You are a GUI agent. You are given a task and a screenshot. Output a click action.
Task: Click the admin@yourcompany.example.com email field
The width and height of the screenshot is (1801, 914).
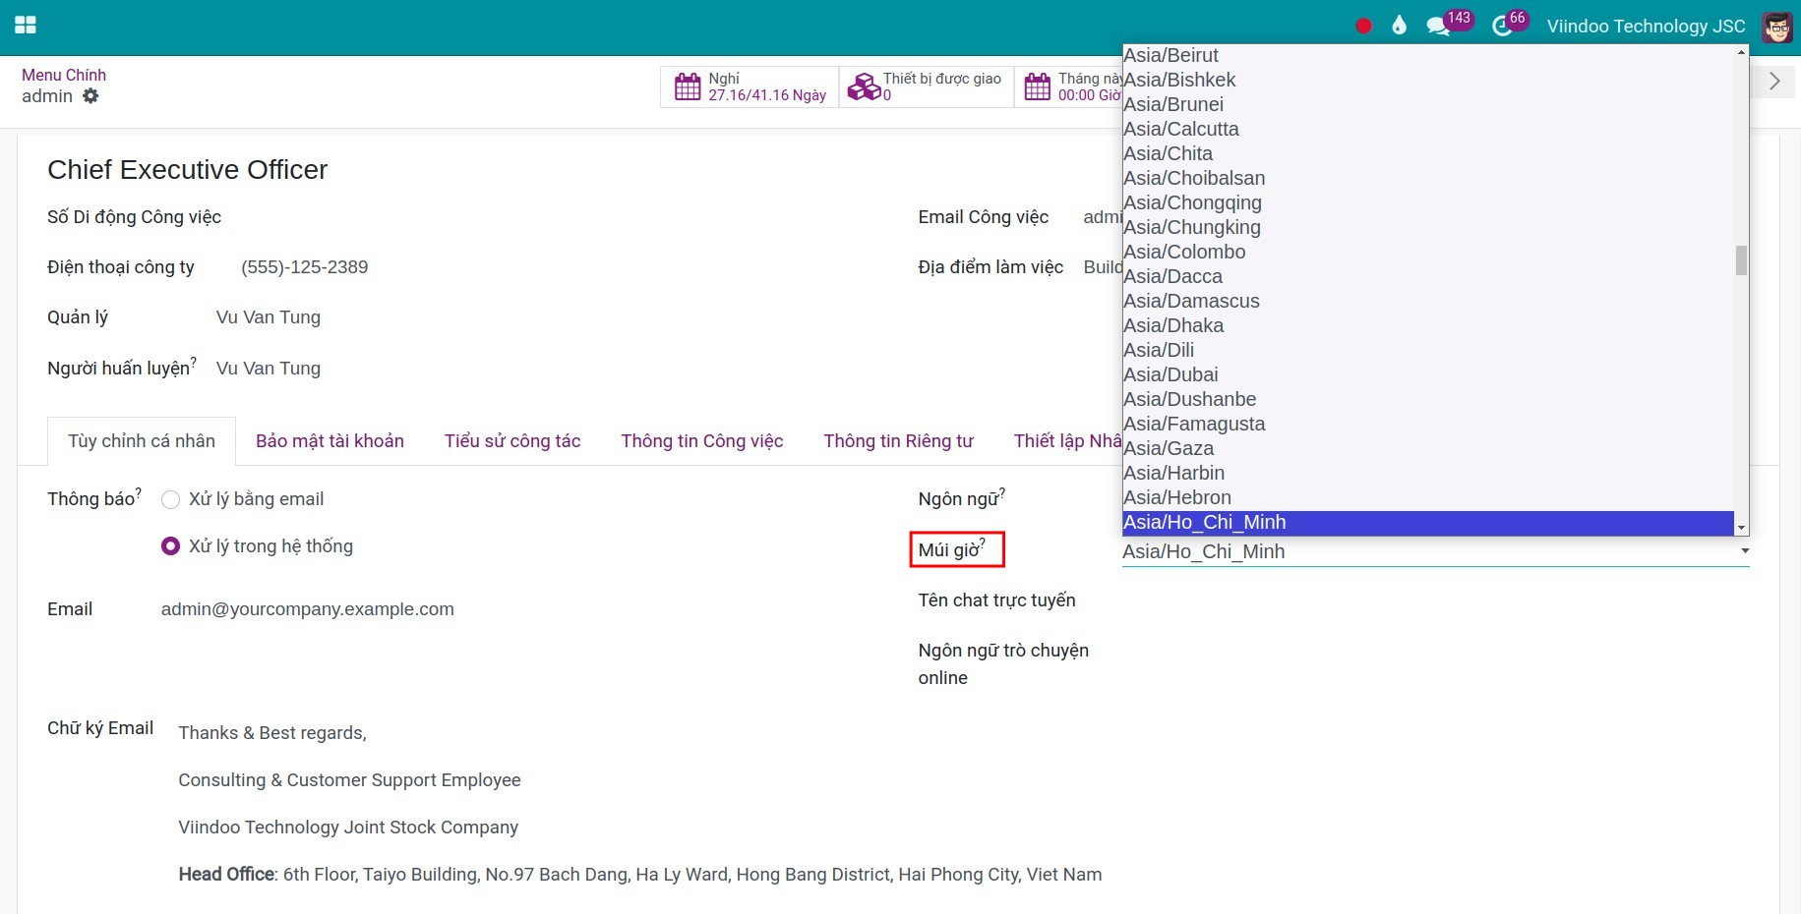tap(308, 609)
